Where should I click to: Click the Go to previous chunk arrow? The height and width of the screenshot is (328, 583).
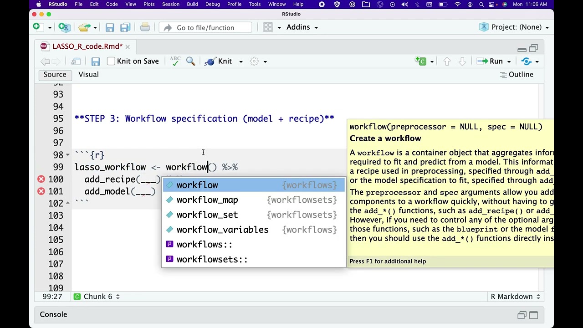[447, 61]
